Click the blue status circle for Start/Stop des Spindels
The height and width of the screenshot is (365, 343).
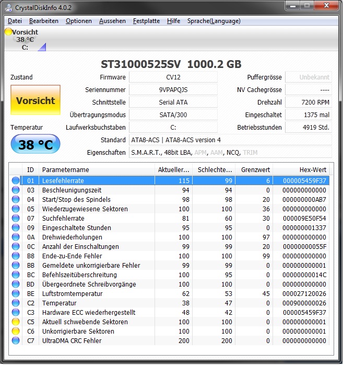click(16, 199)
